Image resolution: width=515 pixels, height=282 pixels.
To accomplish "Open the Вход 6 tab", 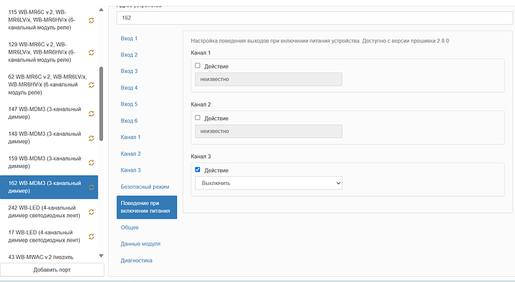I will [129, 121].
